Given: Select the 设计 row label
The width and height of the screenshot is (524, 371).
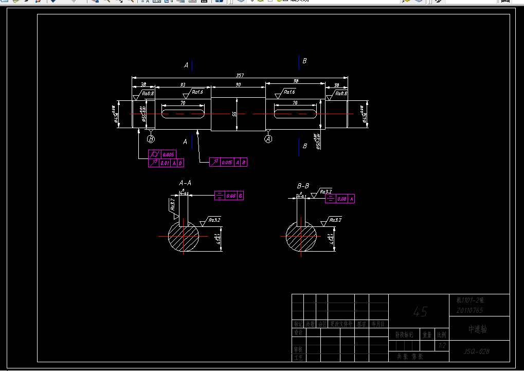Looking at the screenshot, I should pos(298,332).
